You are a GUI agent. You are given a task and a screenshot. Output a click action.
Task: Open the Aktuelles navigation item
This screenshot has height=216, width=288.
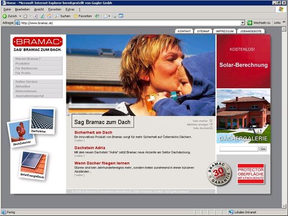point(38,86)
